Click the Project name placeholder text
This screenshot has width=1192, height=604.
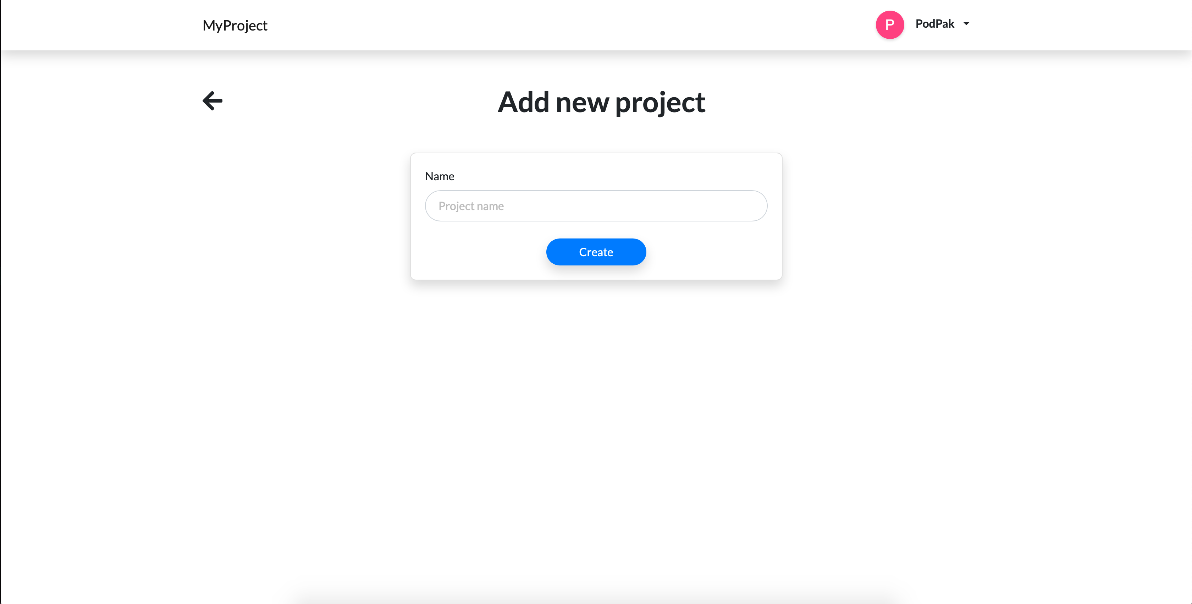point(471,207)
